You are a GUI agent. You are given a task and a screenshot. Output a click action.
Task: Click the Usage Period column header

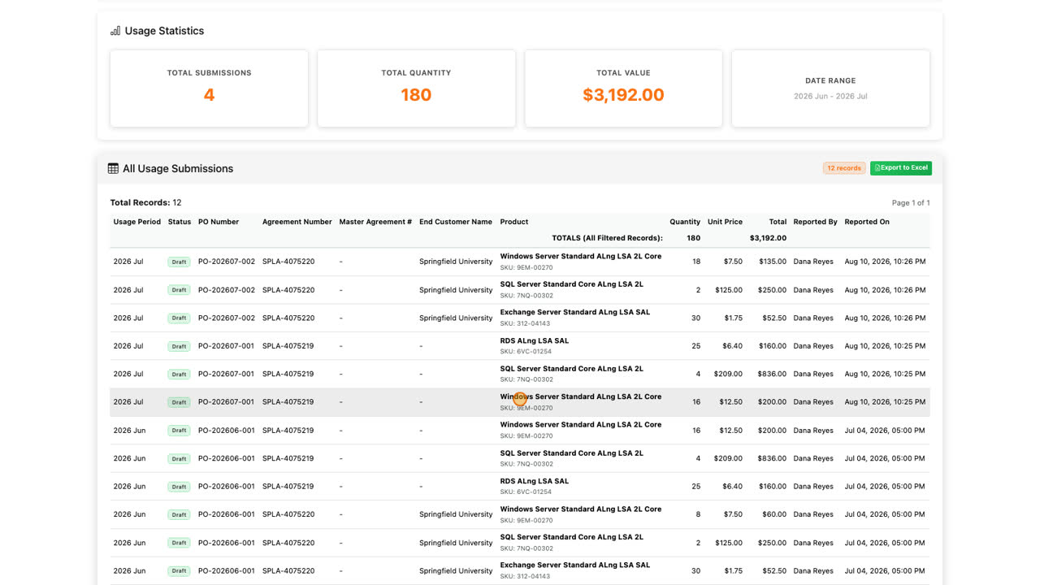[137, 222]
